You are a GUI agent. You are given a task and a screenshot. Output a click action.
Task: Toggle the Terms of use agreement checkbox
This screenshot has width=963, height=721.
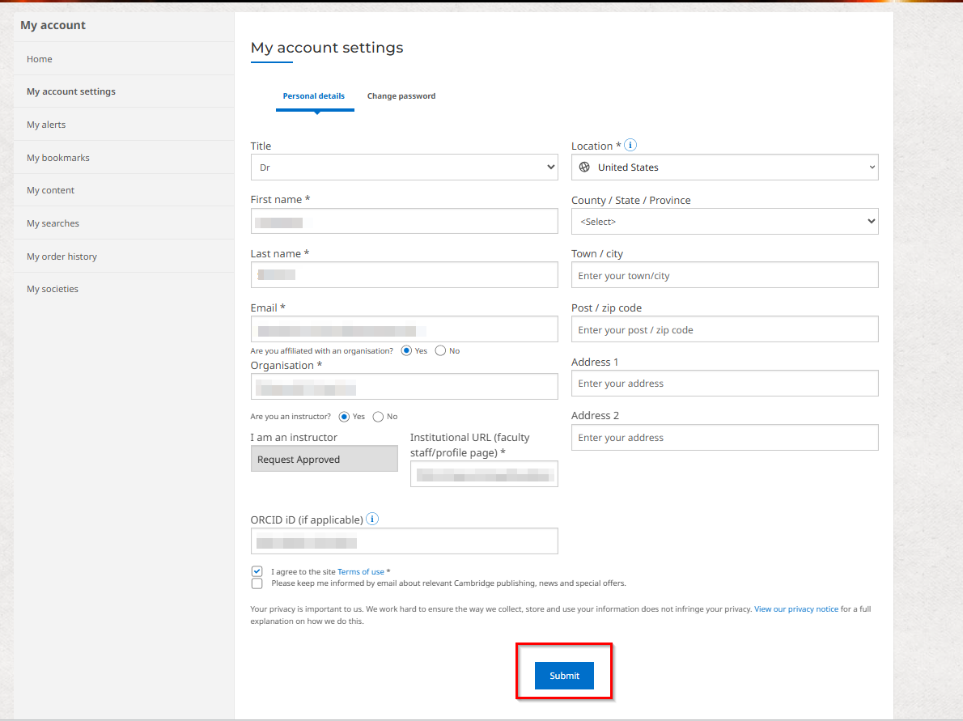point(257,571)
